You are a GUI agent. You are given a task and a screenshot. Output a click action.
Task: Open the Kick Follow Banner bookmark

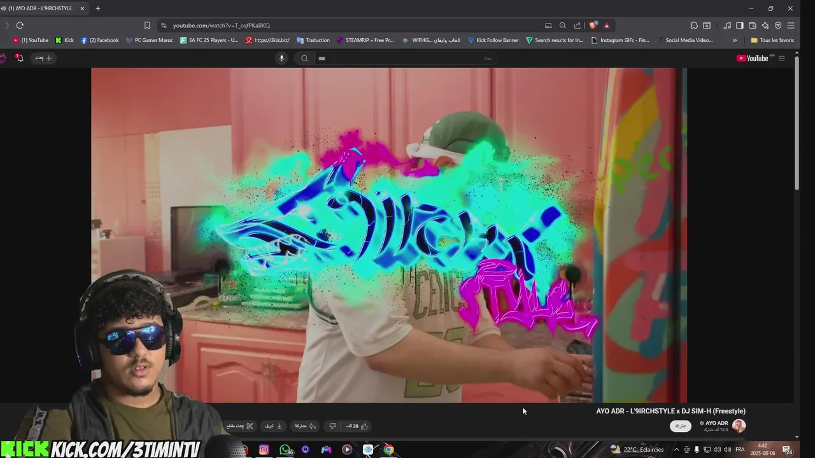[493, 40]
